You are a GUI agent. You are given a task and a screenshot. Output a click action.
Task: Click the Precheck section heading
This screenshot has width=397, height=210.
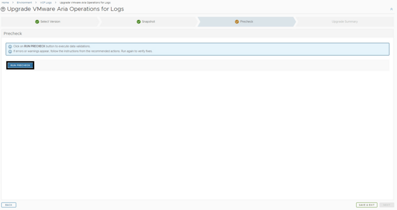click(x=13, y=34)
